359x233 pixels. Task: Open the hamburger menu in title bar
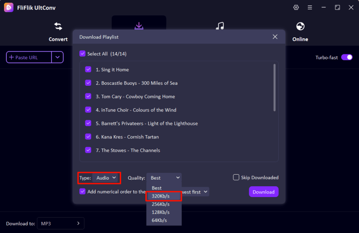point(310,8)
